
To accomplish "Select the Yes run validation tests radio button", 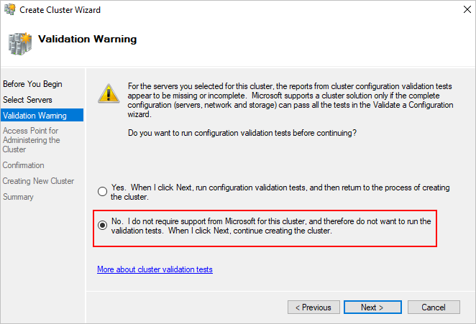I will (x=102, y=191).
